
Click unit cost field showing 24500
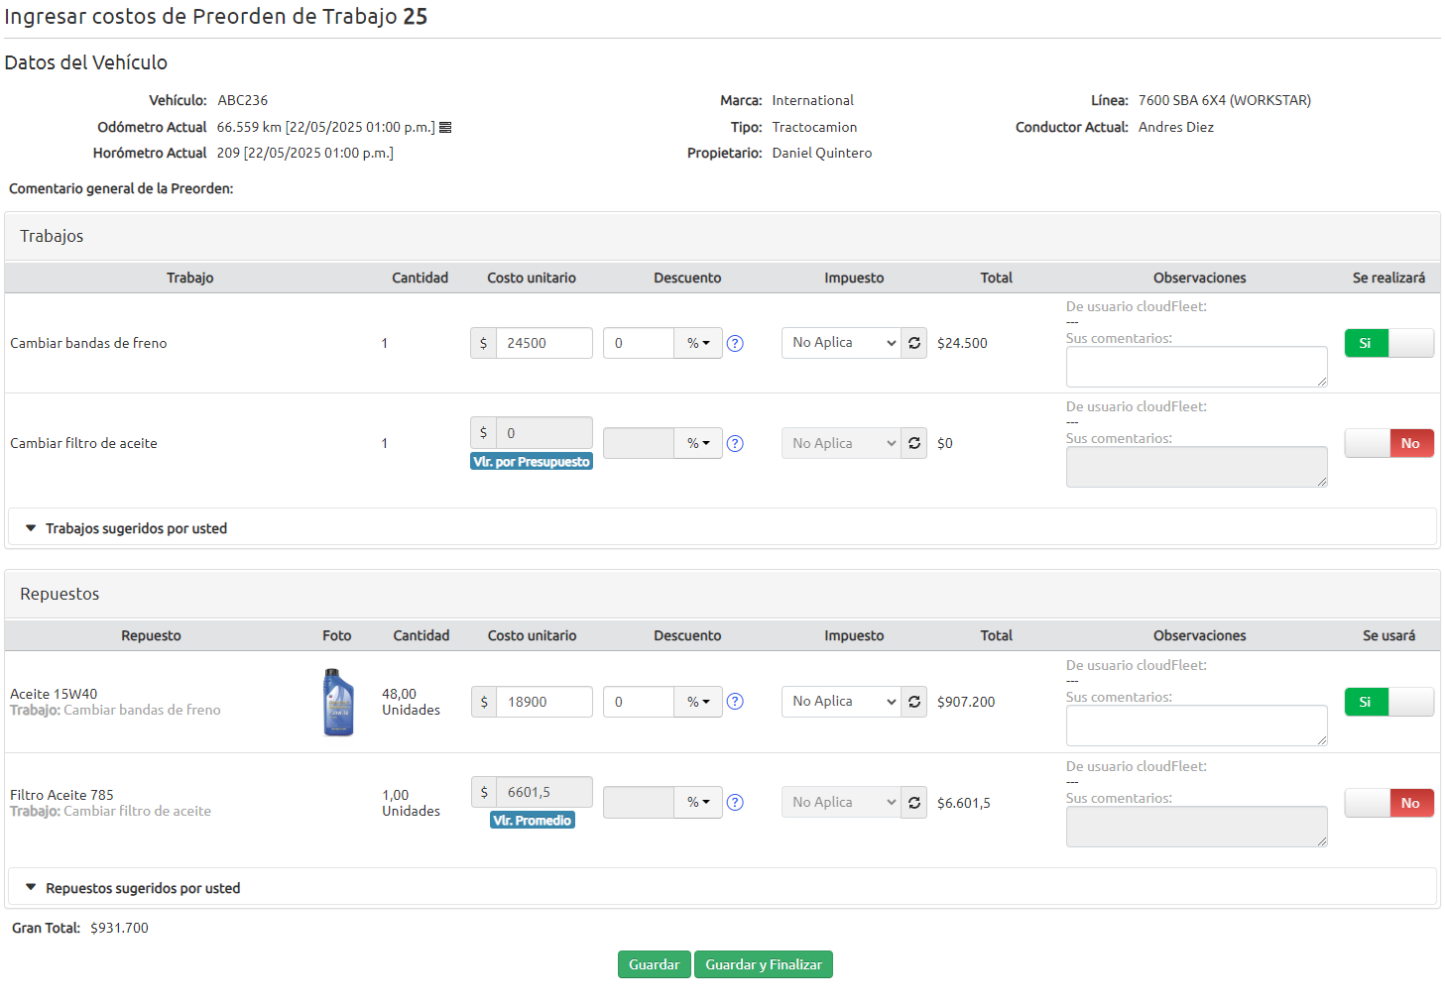pos(543,343)
